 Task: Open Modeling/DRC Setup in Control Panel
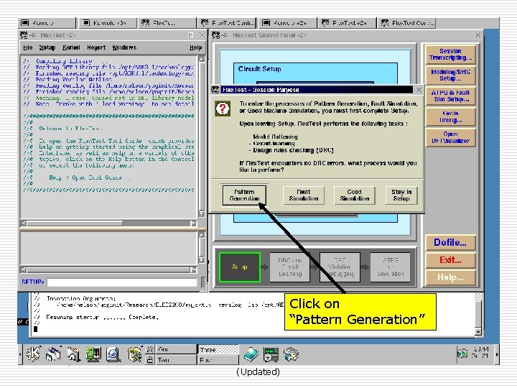coord(450,75)
